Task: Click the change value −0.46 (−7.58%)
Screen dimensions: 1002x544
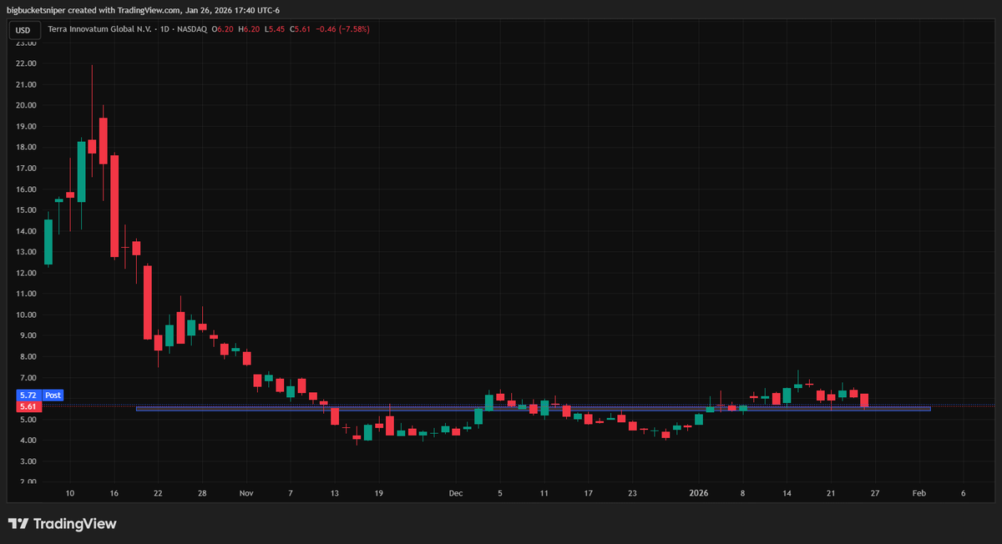Action: pyautogui.click(x=343, y=29)
